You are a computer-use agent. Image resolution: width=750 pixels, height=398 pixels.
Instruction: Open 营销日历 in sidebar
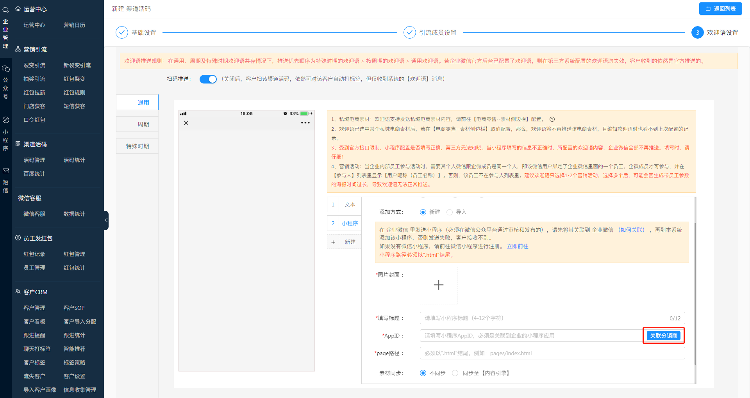click(x=74, y=25)
